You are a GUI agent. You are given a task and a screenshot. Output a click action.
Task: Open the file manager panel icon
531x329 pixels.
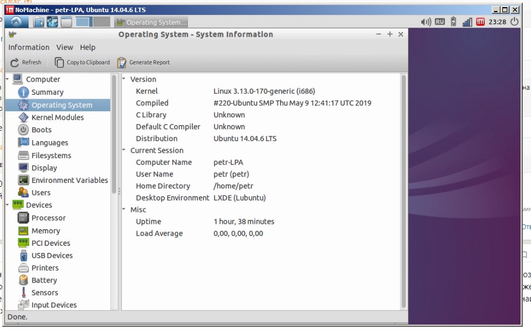point(39,22)
